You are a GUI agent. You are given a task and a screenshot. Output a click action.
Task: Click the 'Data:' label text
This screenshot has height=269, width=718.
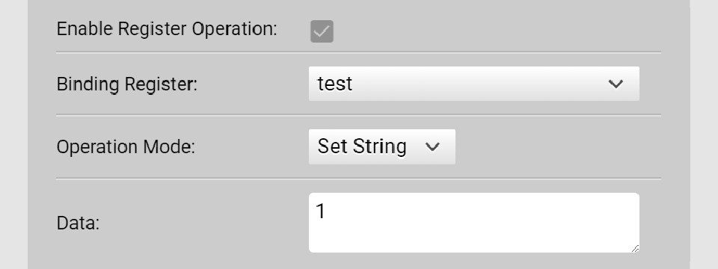[78, 223]
